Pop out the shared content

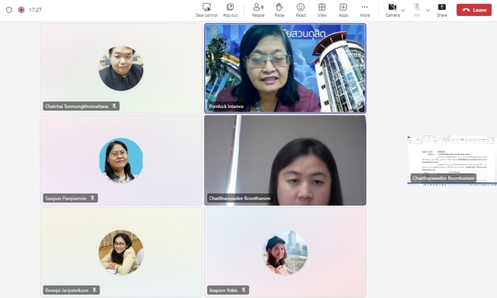(x=230, y=10)
